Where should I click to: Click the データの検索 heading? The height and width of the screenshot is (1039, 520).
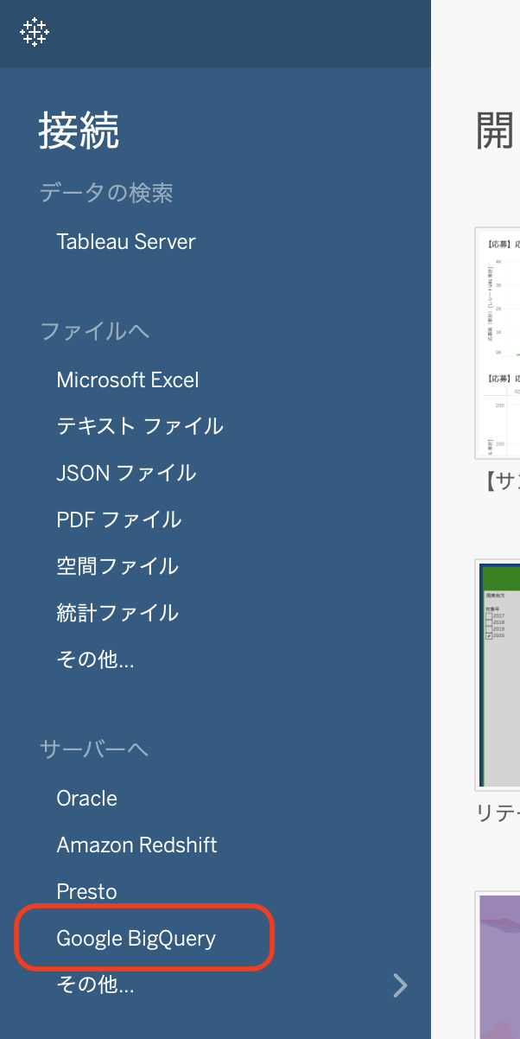(x=106, y=193)
